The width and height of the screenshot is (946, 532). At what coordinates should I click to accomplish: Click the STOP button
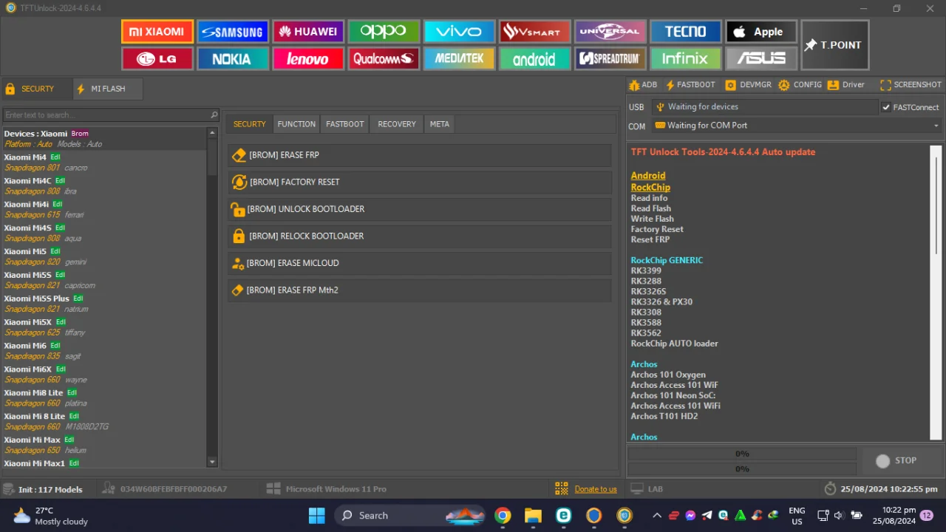pos(896,460)
